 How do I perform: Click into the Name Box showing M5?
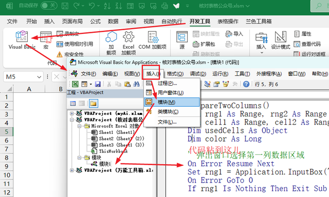20,77
